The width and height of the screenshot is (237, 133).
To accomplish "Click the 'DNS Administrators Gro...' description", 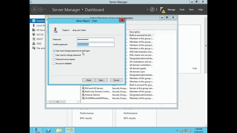I will pos(141,52).
